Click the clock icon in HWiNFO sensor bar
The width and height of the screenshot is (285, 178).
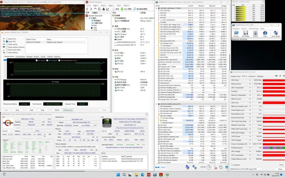click(209, 167)
